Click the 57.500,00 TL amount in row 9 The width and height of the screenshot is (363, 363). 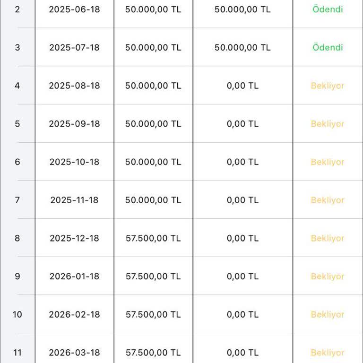click(153, 277)
